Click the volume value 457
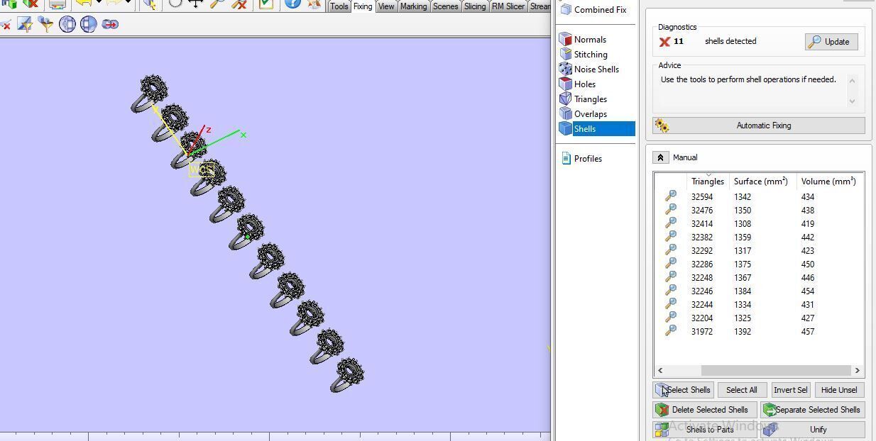 [x=808, y=332]
